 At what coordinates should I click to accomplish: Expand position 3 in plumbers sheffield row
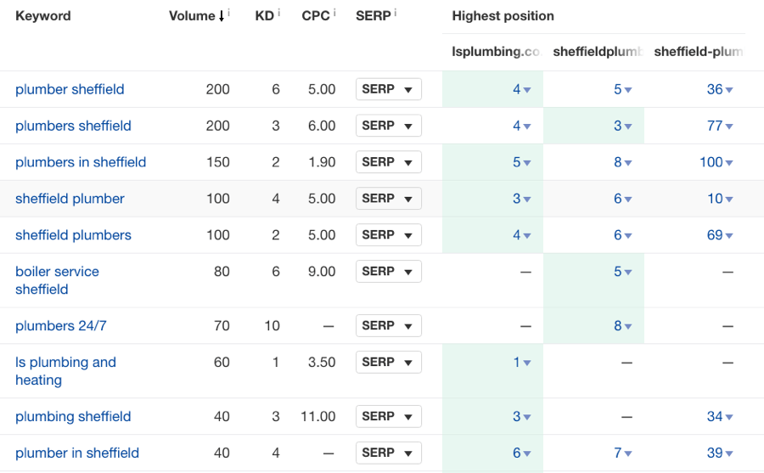(623, 127)
